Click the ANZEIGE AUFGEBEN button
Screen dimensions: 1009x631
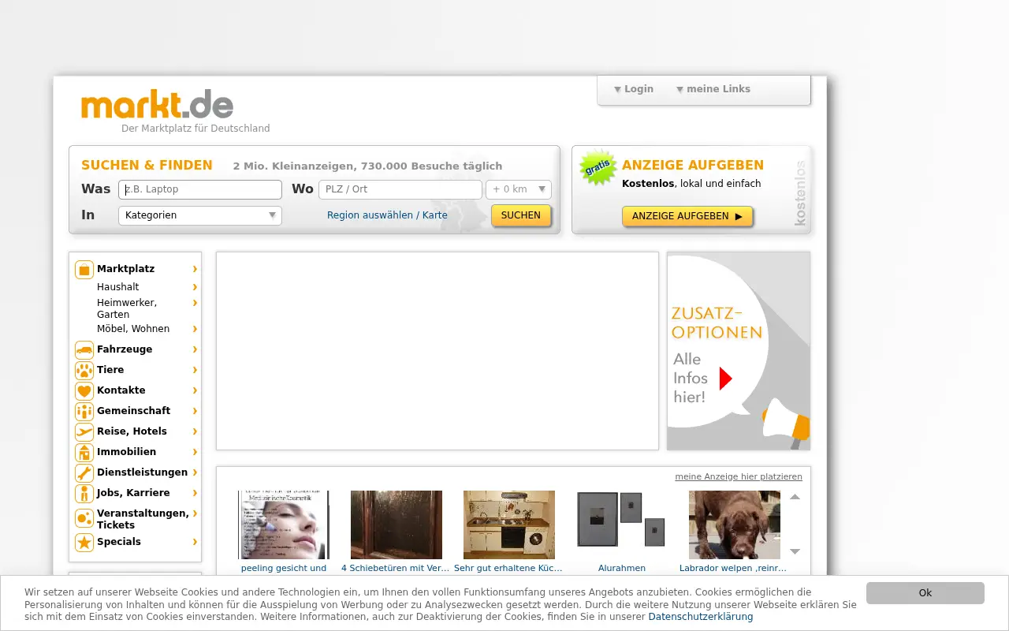coord(687,216)
